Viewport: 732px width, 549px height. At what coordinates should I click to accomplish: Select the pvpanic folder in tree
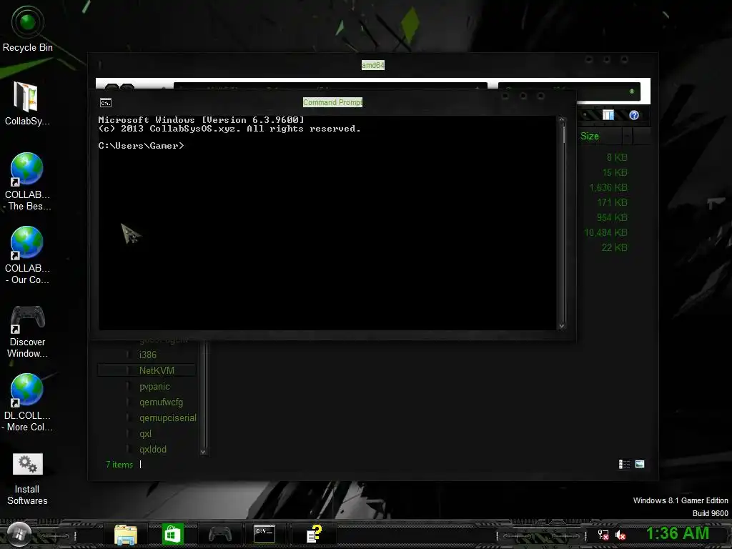point(154,387)
